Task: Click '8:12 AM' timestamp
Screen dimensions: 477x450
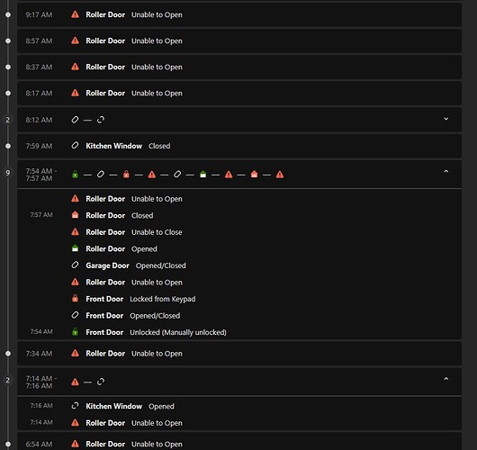Action: tap(39, 120)
